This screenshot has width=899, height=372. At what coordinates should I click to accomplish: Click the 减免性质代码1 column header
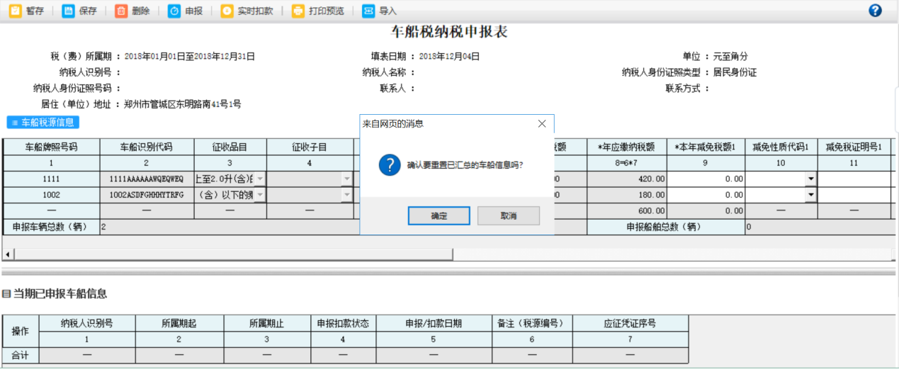tap(781, 147)
